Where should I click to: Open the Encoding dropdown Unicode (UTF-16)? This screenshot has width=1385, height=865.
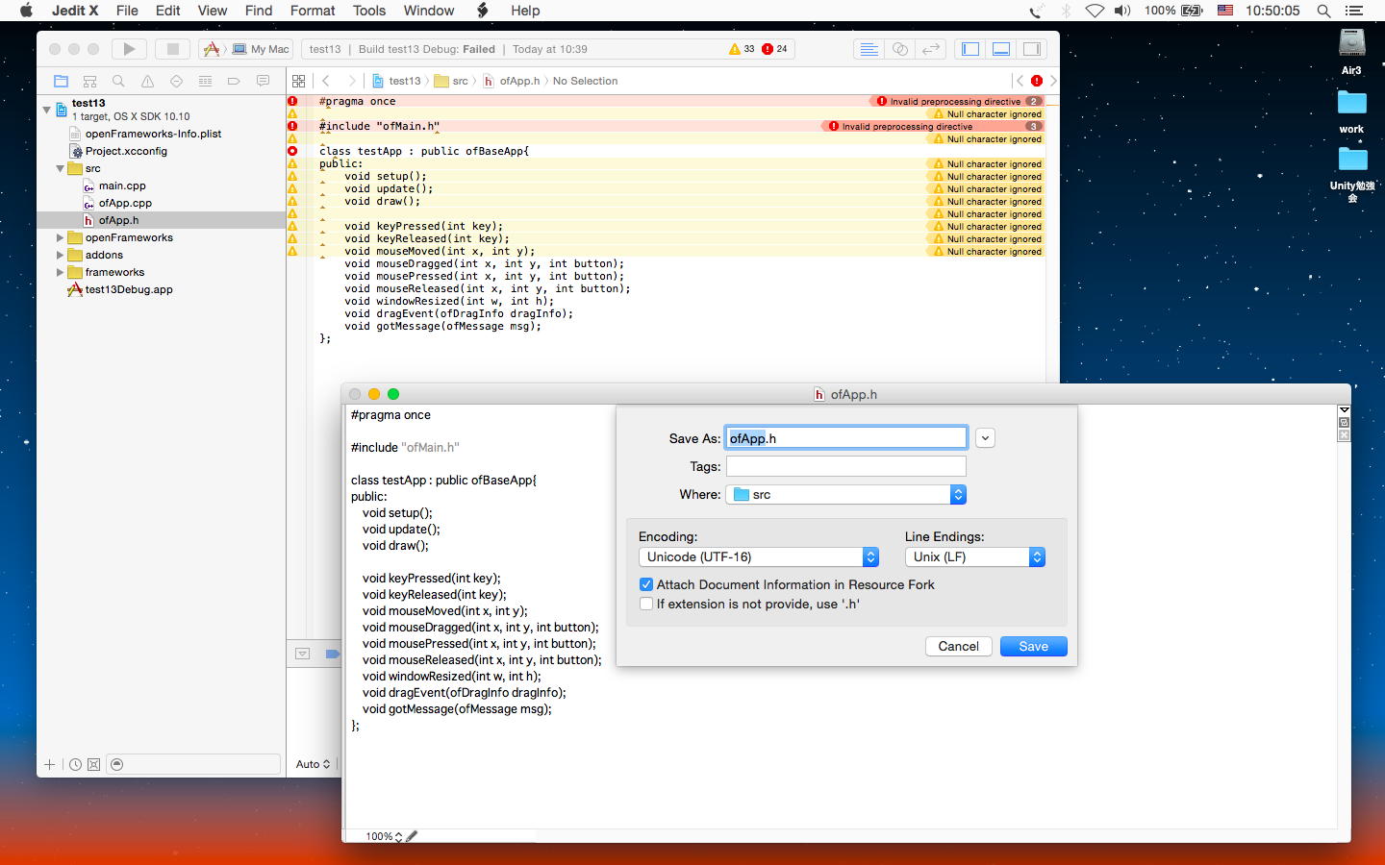pos(758,557)
